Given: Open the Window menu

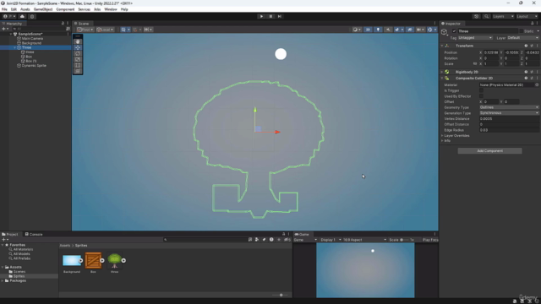Looking at the screenshot, I should [111, 9].
